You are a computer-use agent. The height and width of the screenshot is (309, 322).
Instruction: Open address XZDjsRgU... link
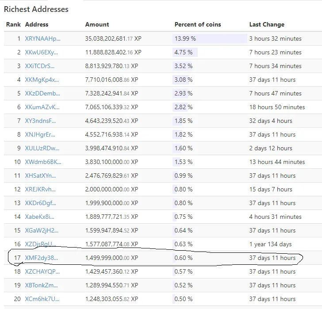[x=40, y=244]
